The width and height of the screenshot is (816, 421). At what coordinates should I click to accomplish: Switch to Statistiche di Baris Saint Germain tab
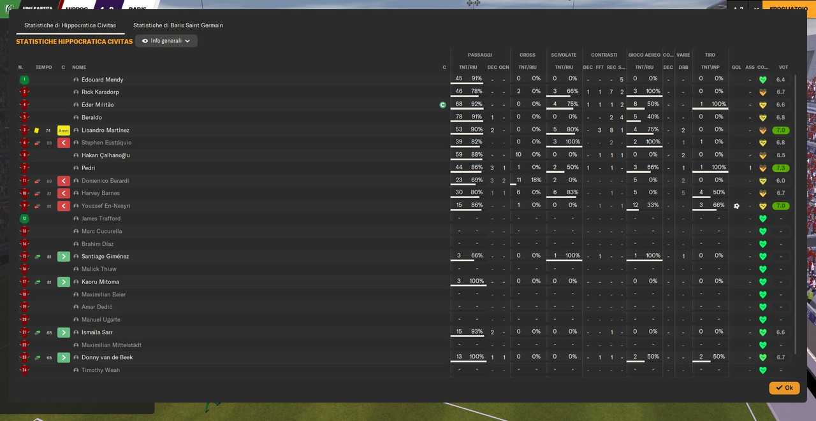[x=178, y=25]
